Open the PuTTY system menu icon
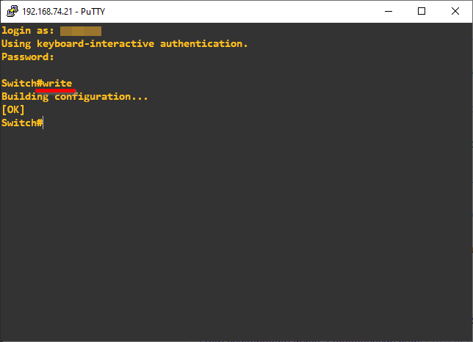This screenshot has width=473, height=342. pos(12,11)
